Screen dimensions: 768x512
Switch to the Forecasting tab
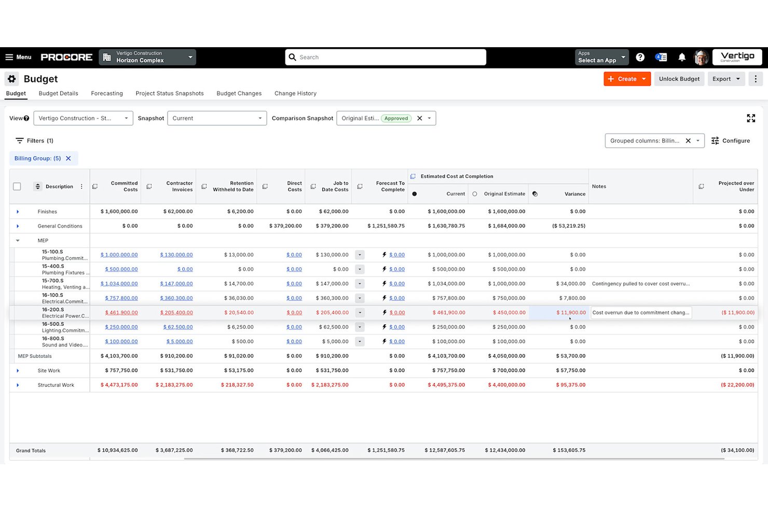point(107,93)
